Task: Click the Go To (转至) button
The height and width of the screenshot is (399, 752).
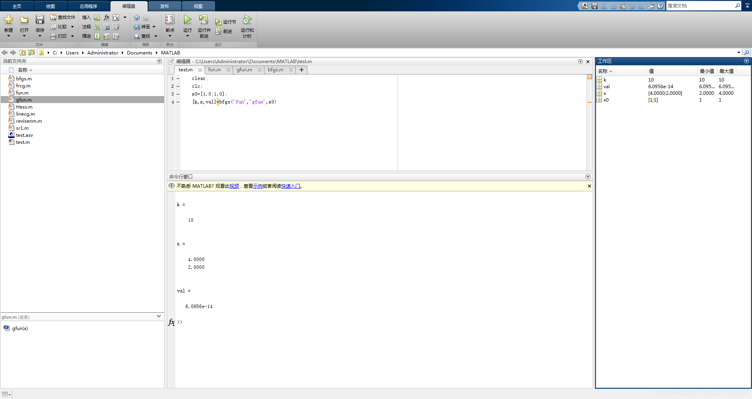Action: click(142, 27)
